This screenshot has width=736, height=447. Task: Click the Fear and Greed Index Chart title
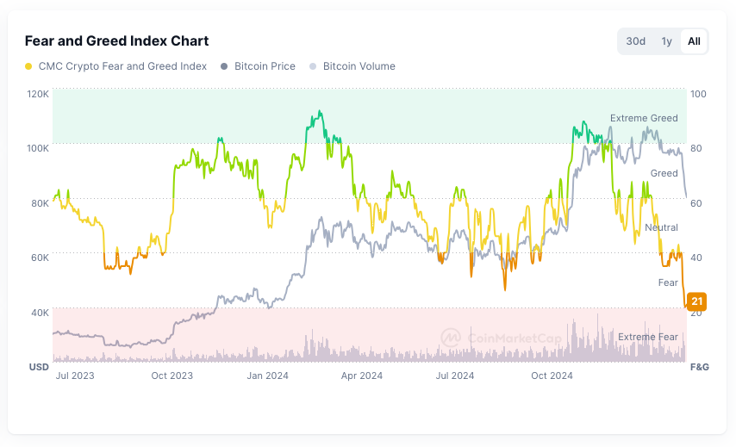click(x=116, y=40)
